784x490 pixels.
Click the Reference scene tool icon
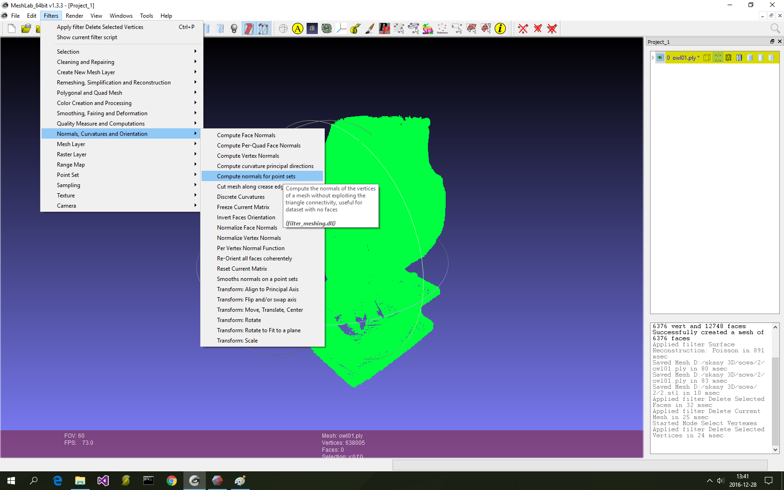pyautogui.click(x=442, y=29)
